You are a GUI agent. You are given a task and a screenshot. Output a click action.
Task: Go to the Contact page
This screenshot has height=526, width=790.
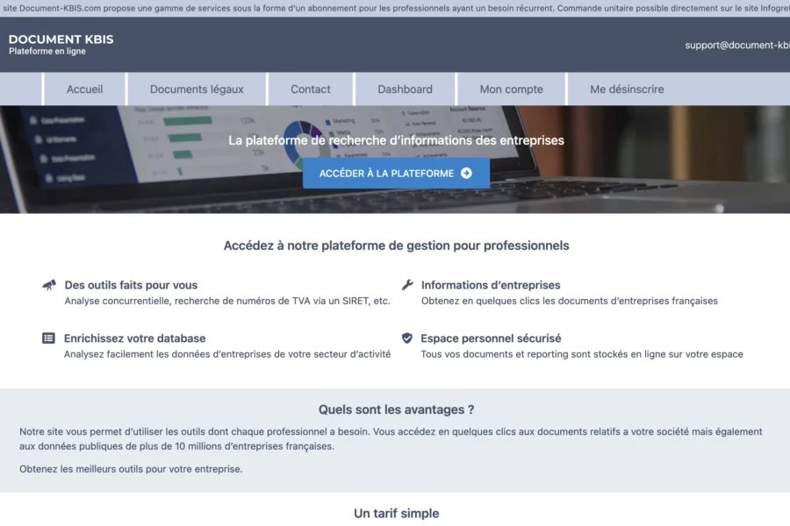(311, 89)
